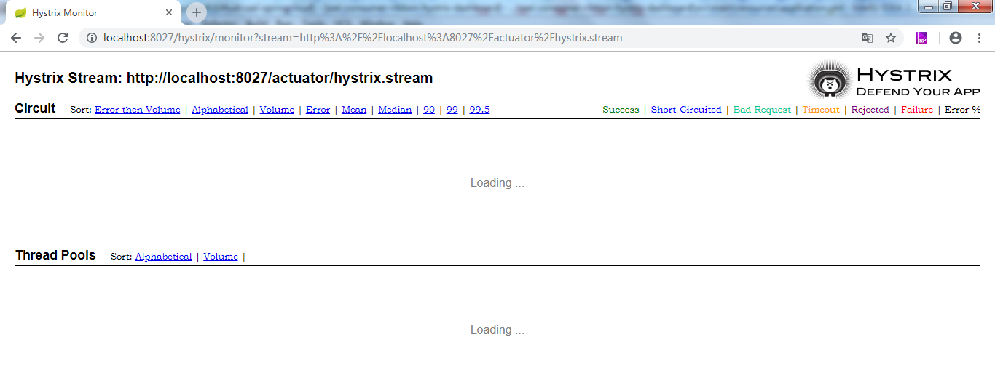Bookmark this page with the star
995x386 pixels.
(890, 38)
